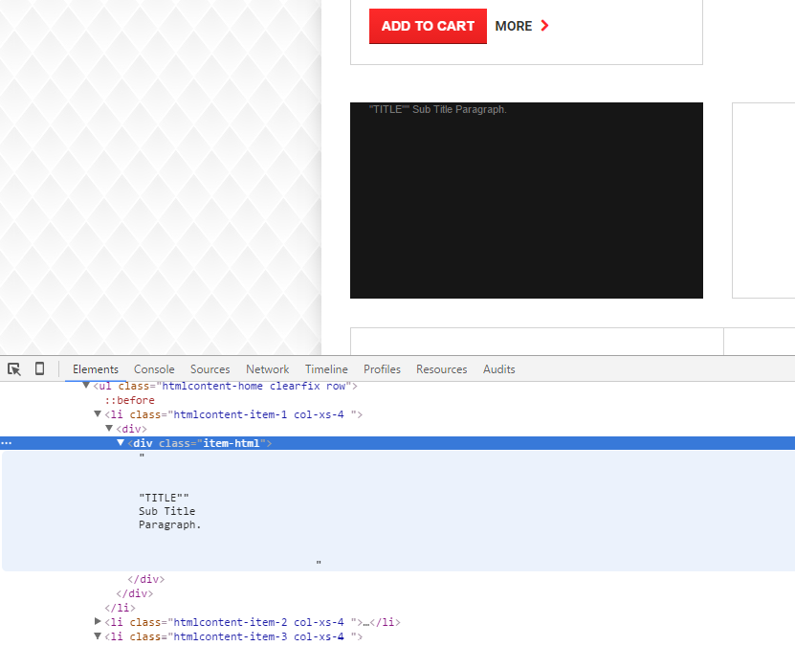Open the Console tab

pos(154,369)
